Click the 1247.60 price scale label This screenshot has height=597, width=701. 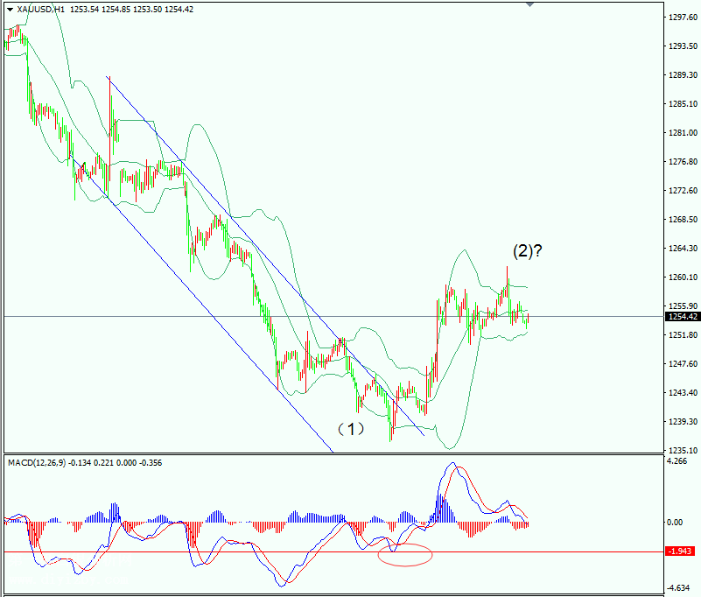coord(683,364)
